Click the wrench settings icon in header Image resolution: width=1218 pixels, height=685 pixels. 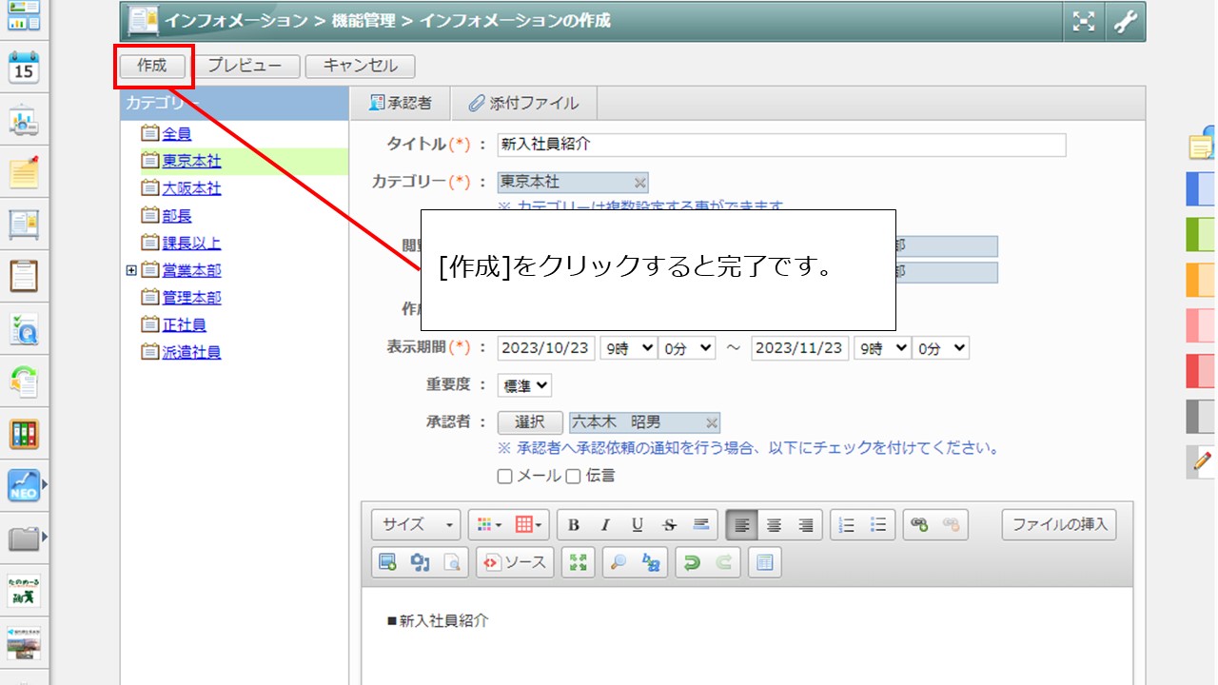1126,22
